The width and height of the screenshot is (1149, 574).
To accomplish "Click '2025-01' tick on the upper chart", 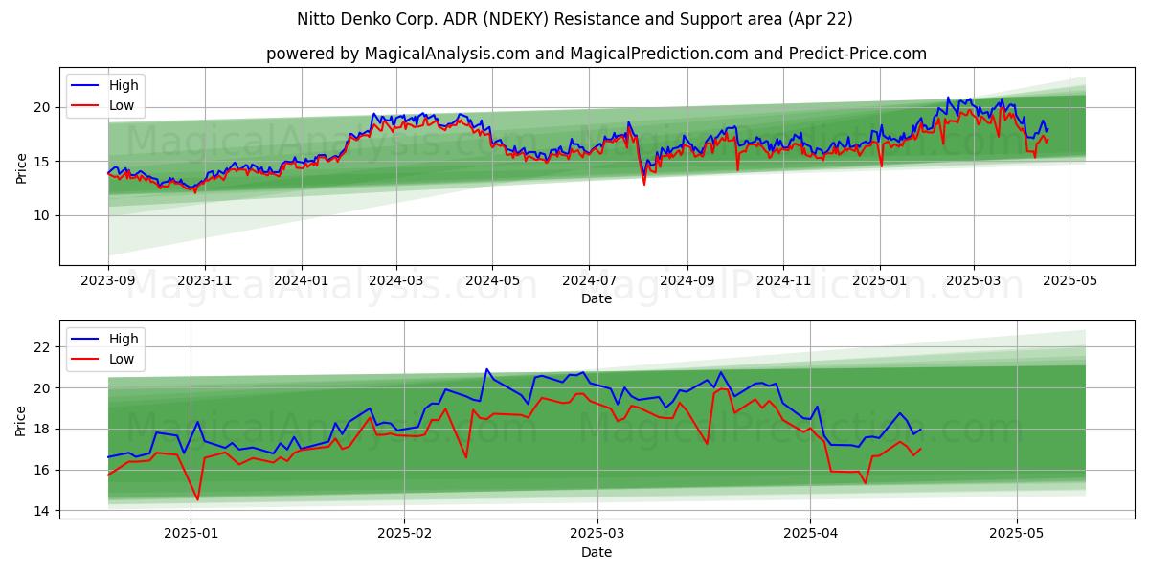I will click(880, 280).
